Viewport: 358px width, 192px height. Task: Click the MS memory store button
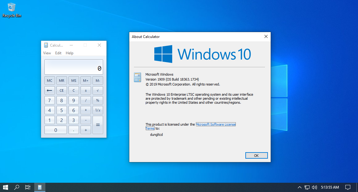pos(74,81)
